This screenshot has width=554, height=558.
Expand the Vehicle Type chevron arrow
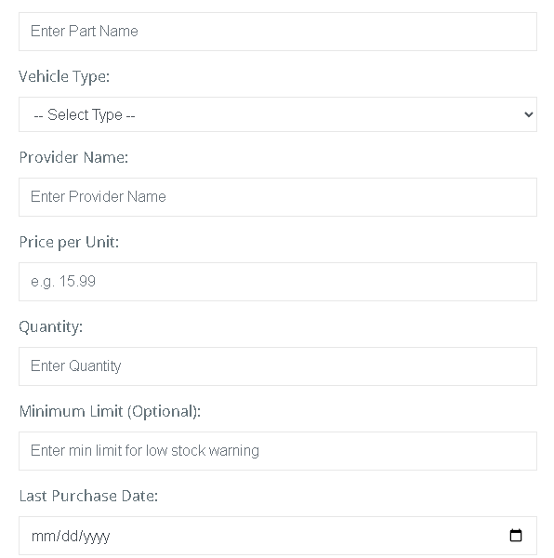[528, 114]
